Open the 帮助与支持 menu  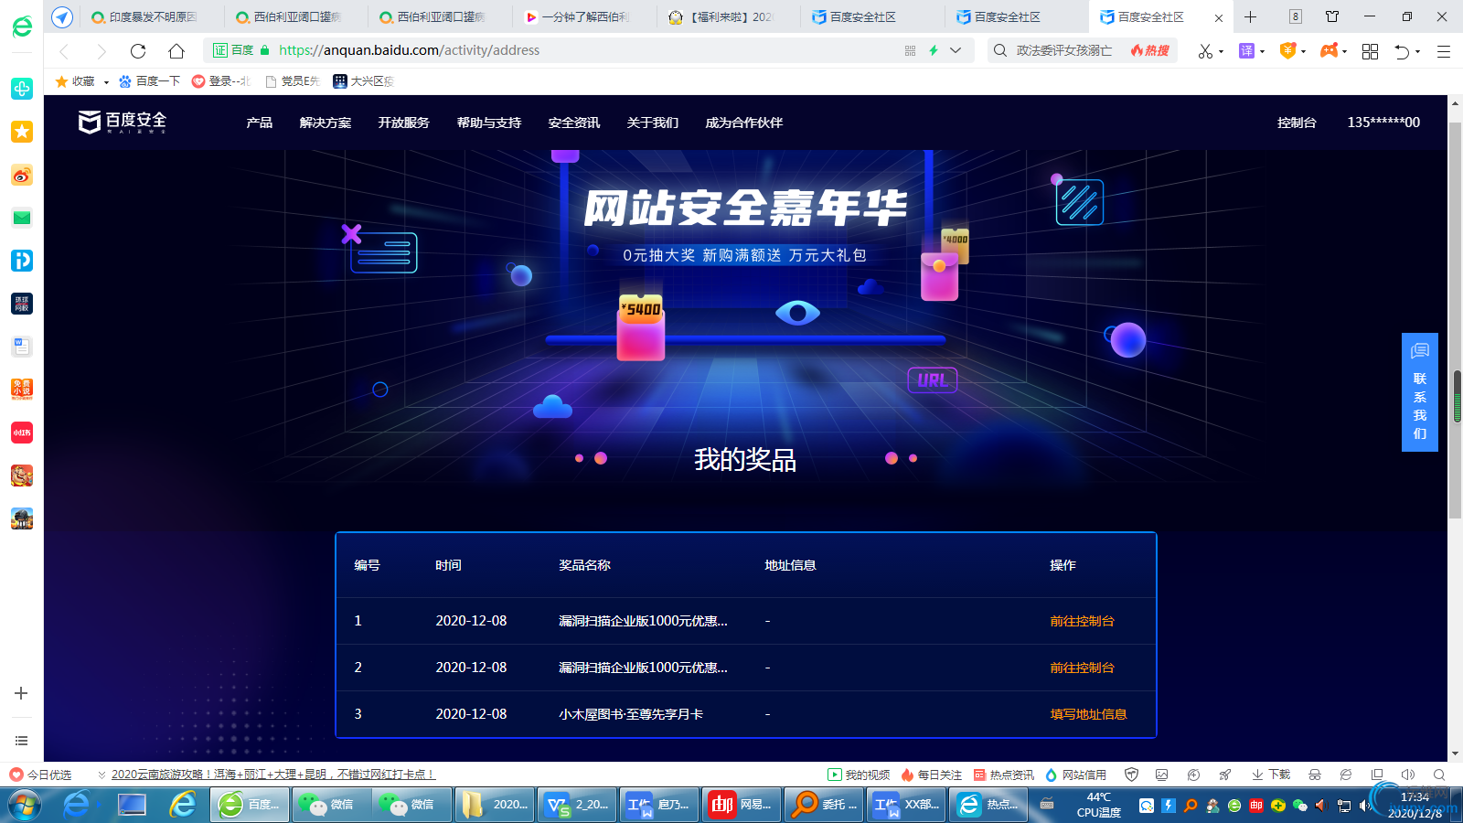(489, 123)
